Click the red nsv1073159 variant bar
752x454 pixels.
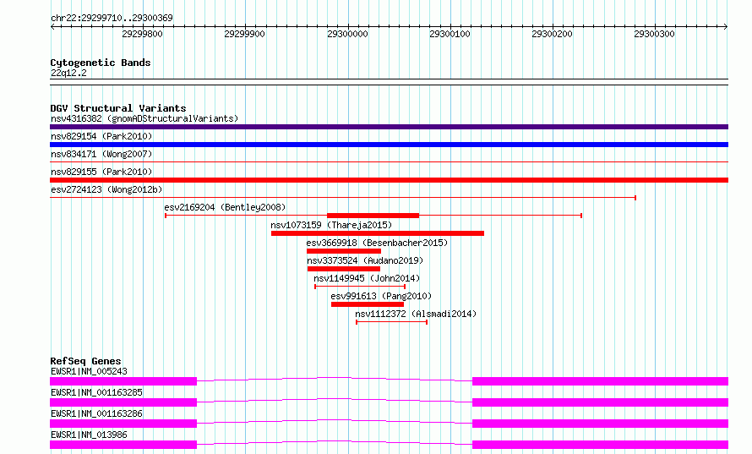(378, 233)
